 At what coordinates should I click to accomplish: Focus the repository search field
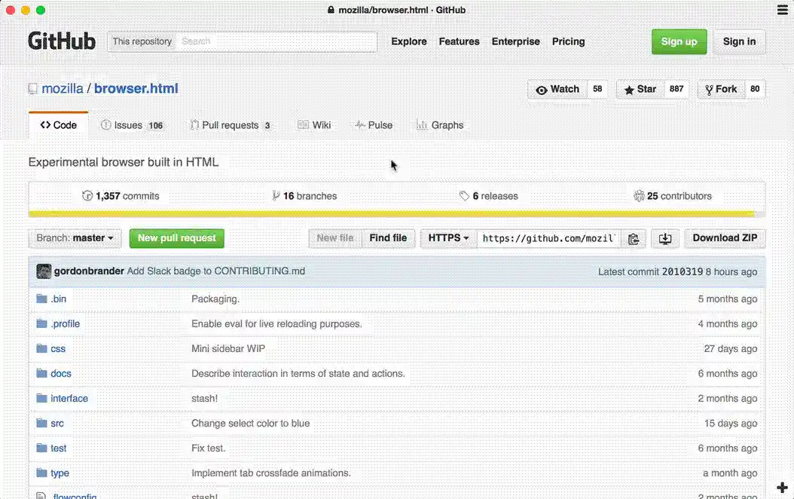(276, 41)
